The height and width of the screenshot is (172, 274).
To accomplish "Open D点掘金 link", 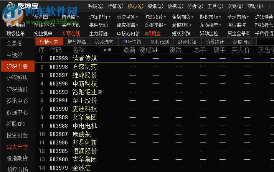I will click(x=153, y=33).
